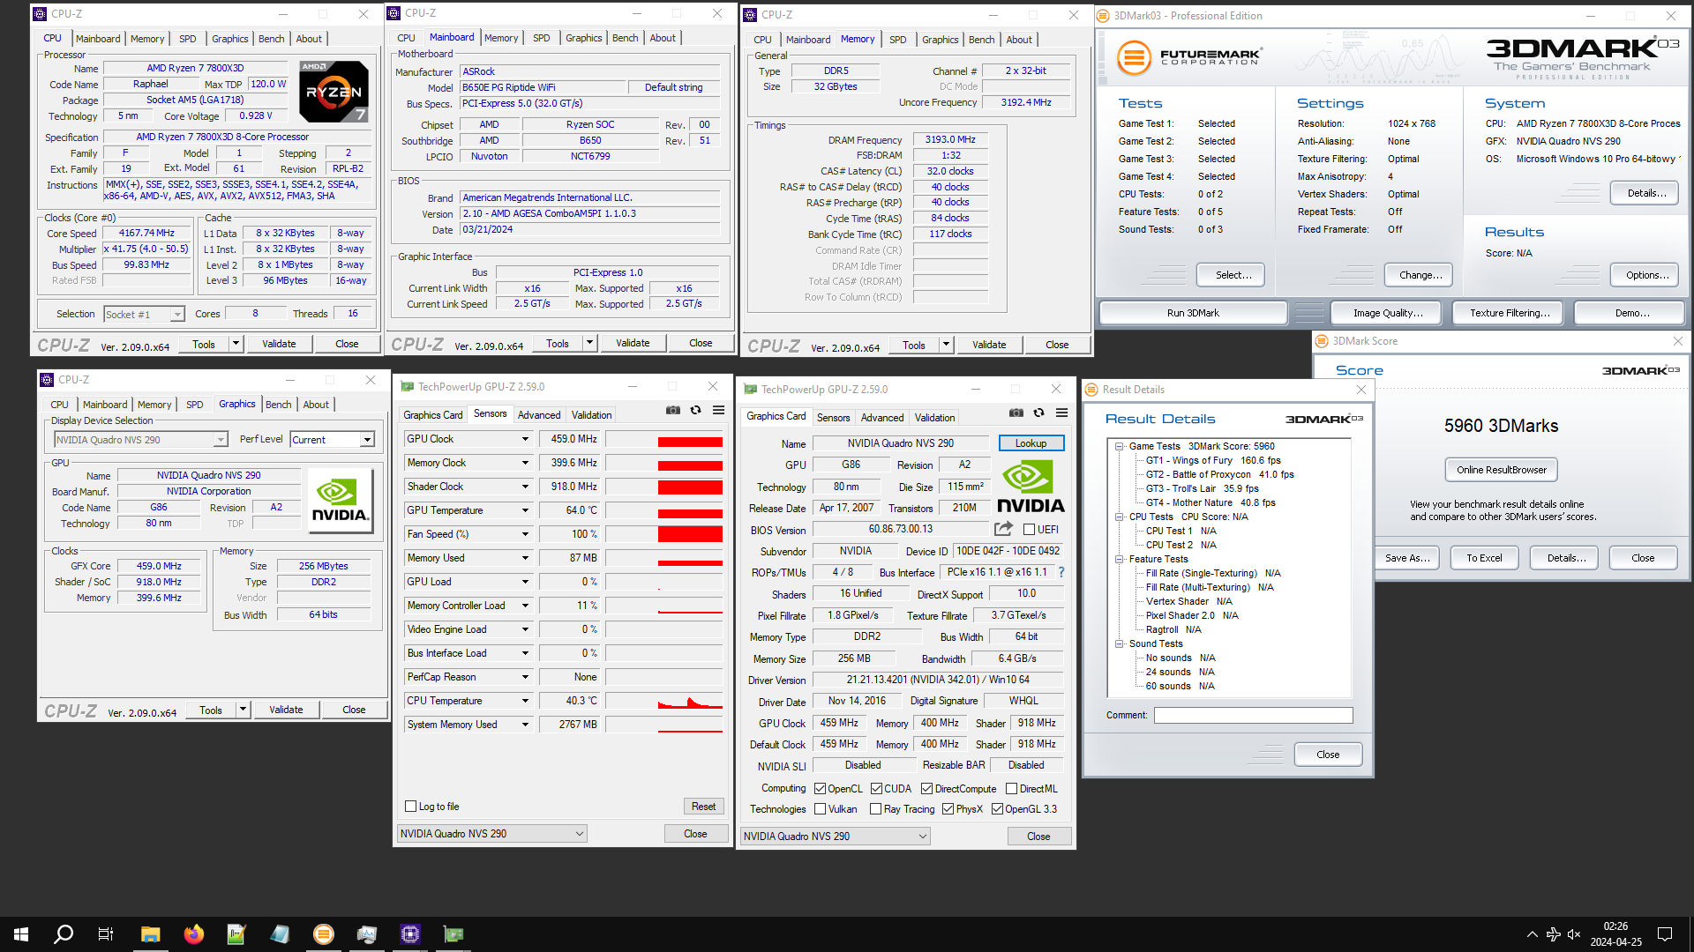Toggle UEFI checkbox in GPU-Z
1694x952 pixels.
(x=1029, y=530)
